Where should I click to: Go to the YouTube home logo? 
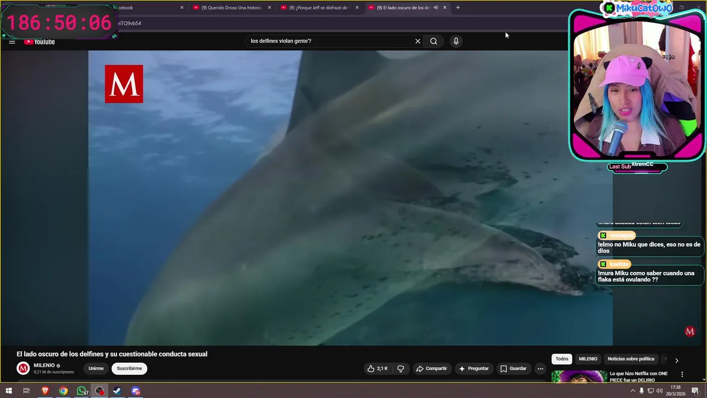point(39,41)
